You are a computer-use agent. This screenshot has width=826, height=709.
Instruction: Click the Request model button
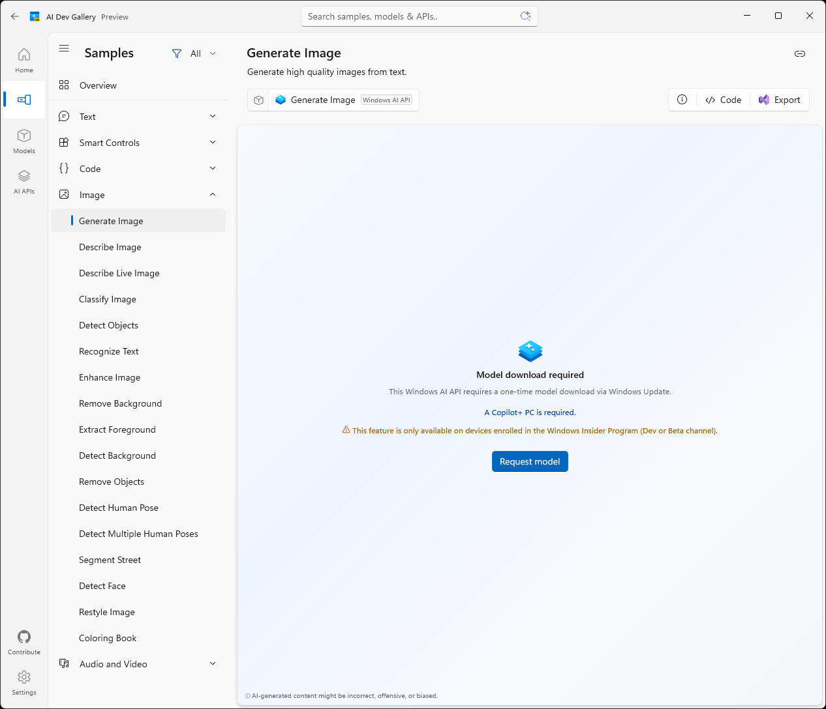530,461
